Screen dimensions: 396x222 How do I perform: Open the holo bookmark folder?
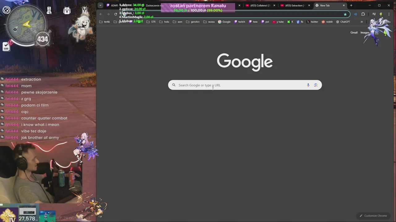[164, 22]
